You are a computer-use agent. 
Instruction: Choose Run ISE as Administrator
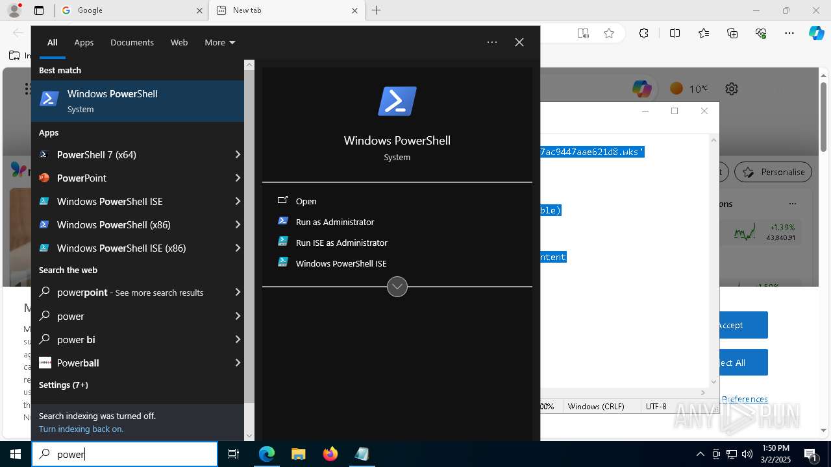coord(341,243)
